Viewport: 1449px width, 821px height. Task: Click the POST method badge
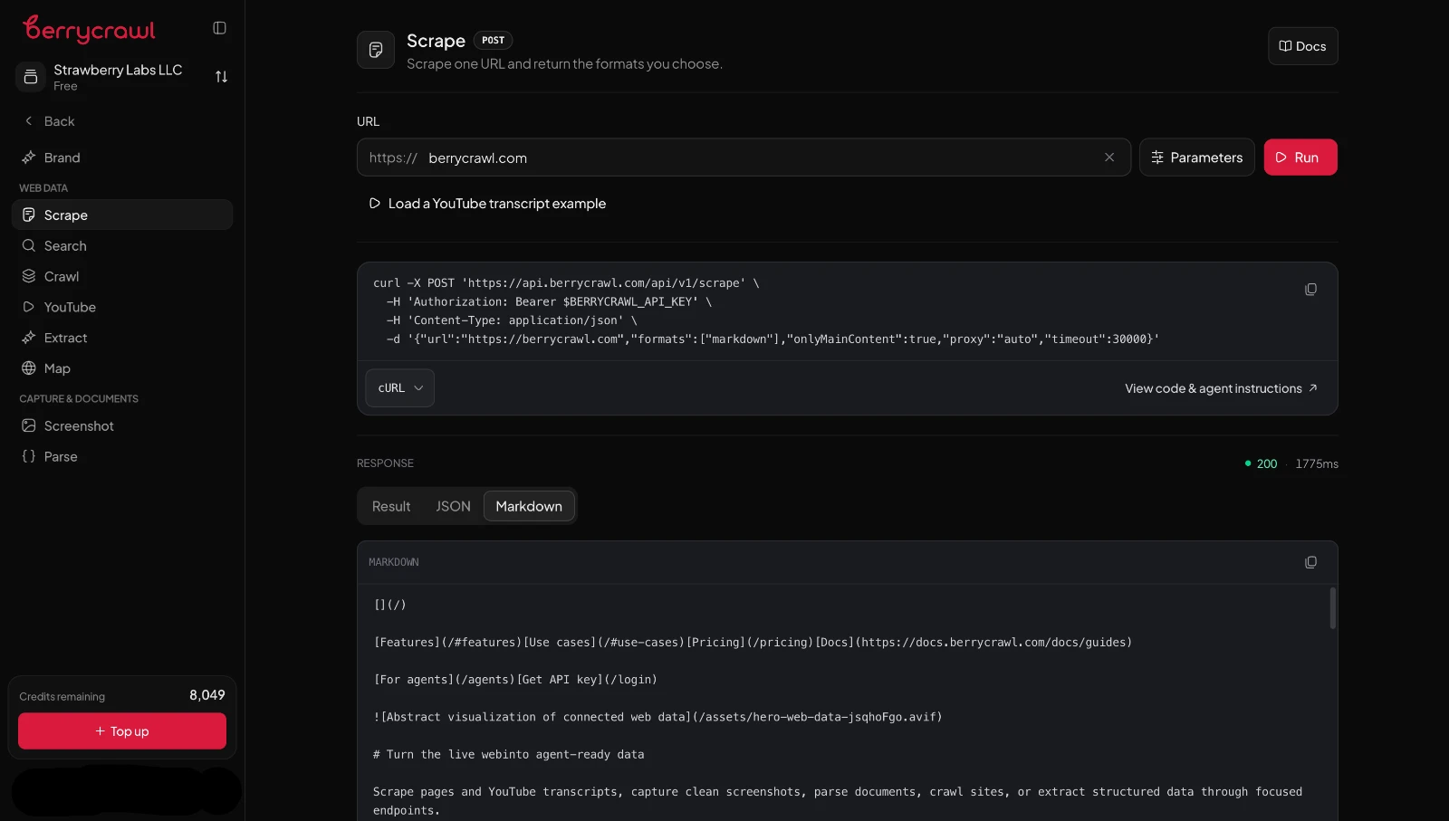(x=494, y=41)
